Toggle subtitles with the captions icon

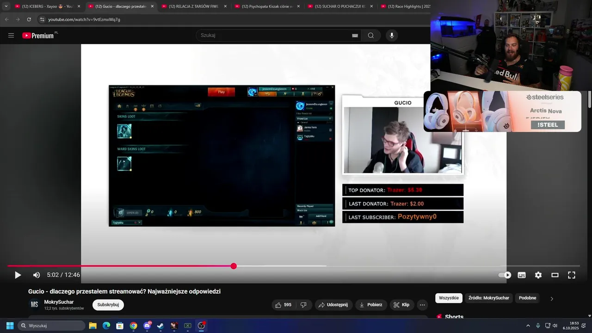click(x=522, y=275)
